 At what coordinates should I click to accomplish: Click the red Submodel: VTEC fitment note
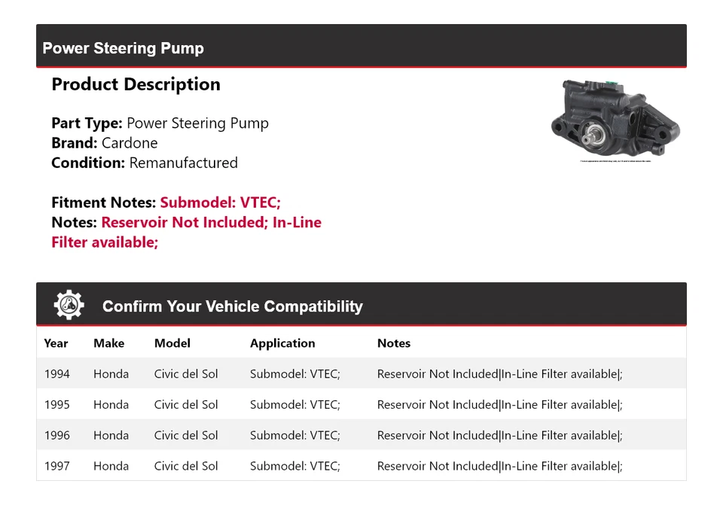[x=220, y=202]
